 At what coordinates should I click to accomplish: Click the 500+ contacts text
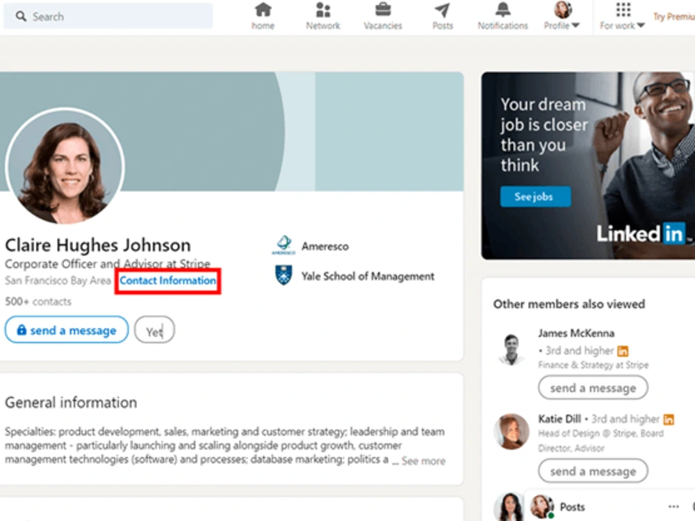coord(38,301)
